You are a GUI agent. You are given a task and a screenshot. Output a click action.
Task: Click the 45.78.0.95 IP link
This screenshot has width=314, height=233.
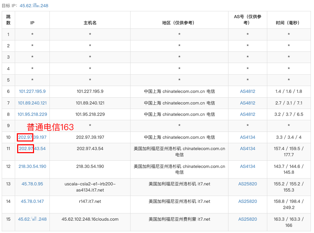coord(32,184)
